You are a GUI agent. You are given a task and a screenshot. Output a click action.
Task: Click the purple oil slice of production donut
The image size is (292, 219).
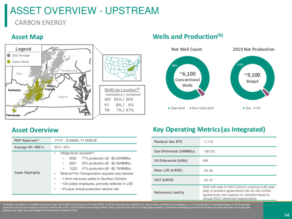(266, 92)
